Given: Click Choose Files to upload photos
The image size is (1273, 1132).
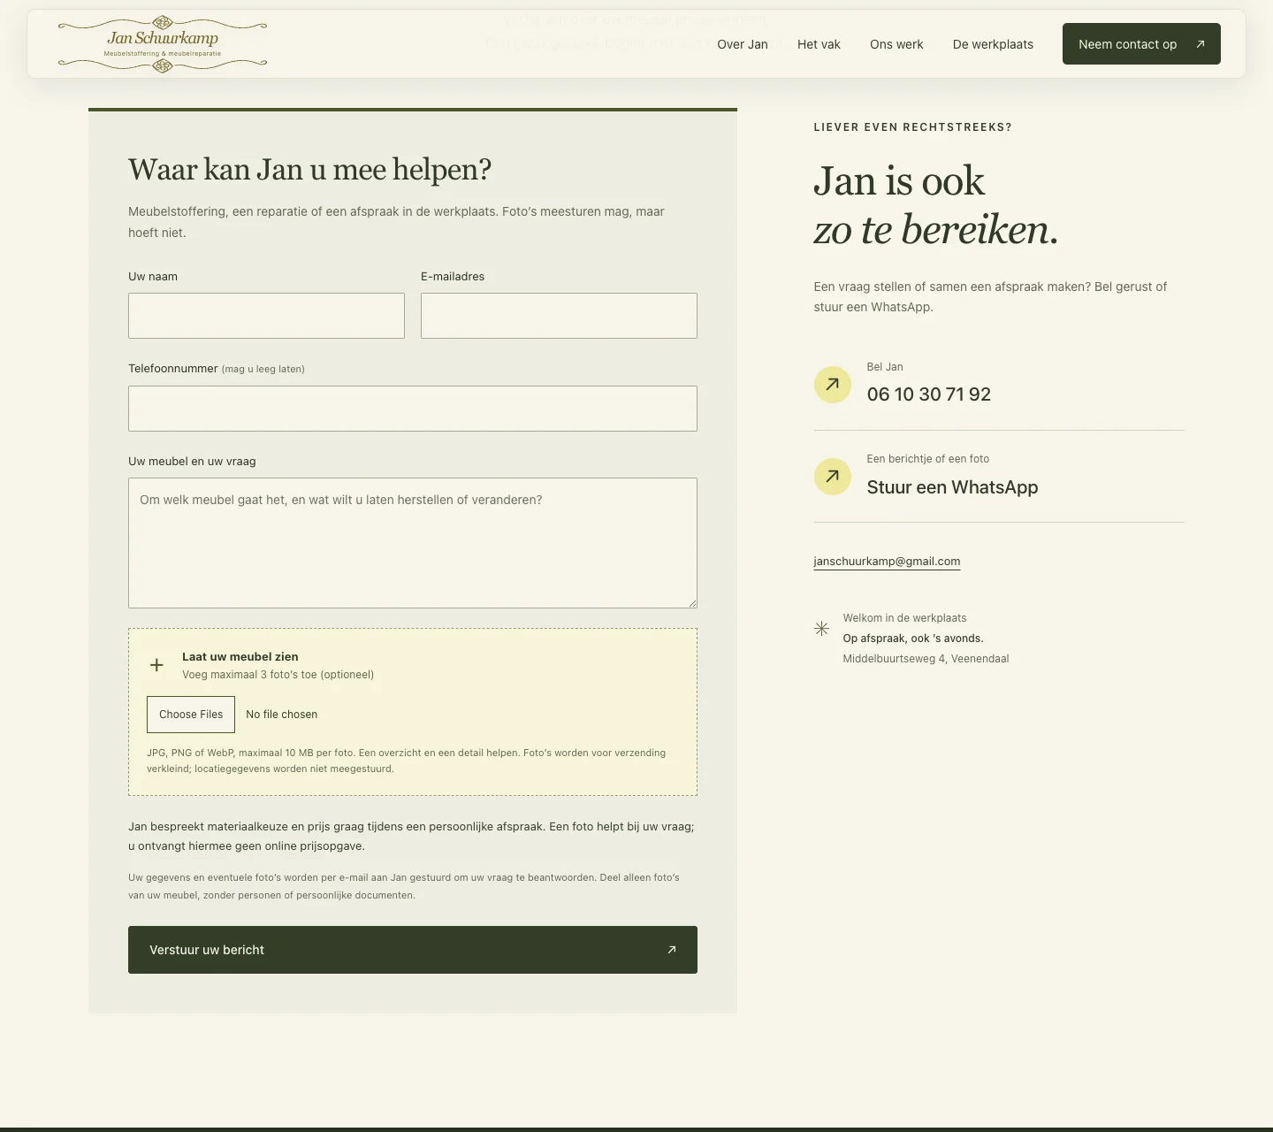Looking at the screenshot, I should 191,715.
